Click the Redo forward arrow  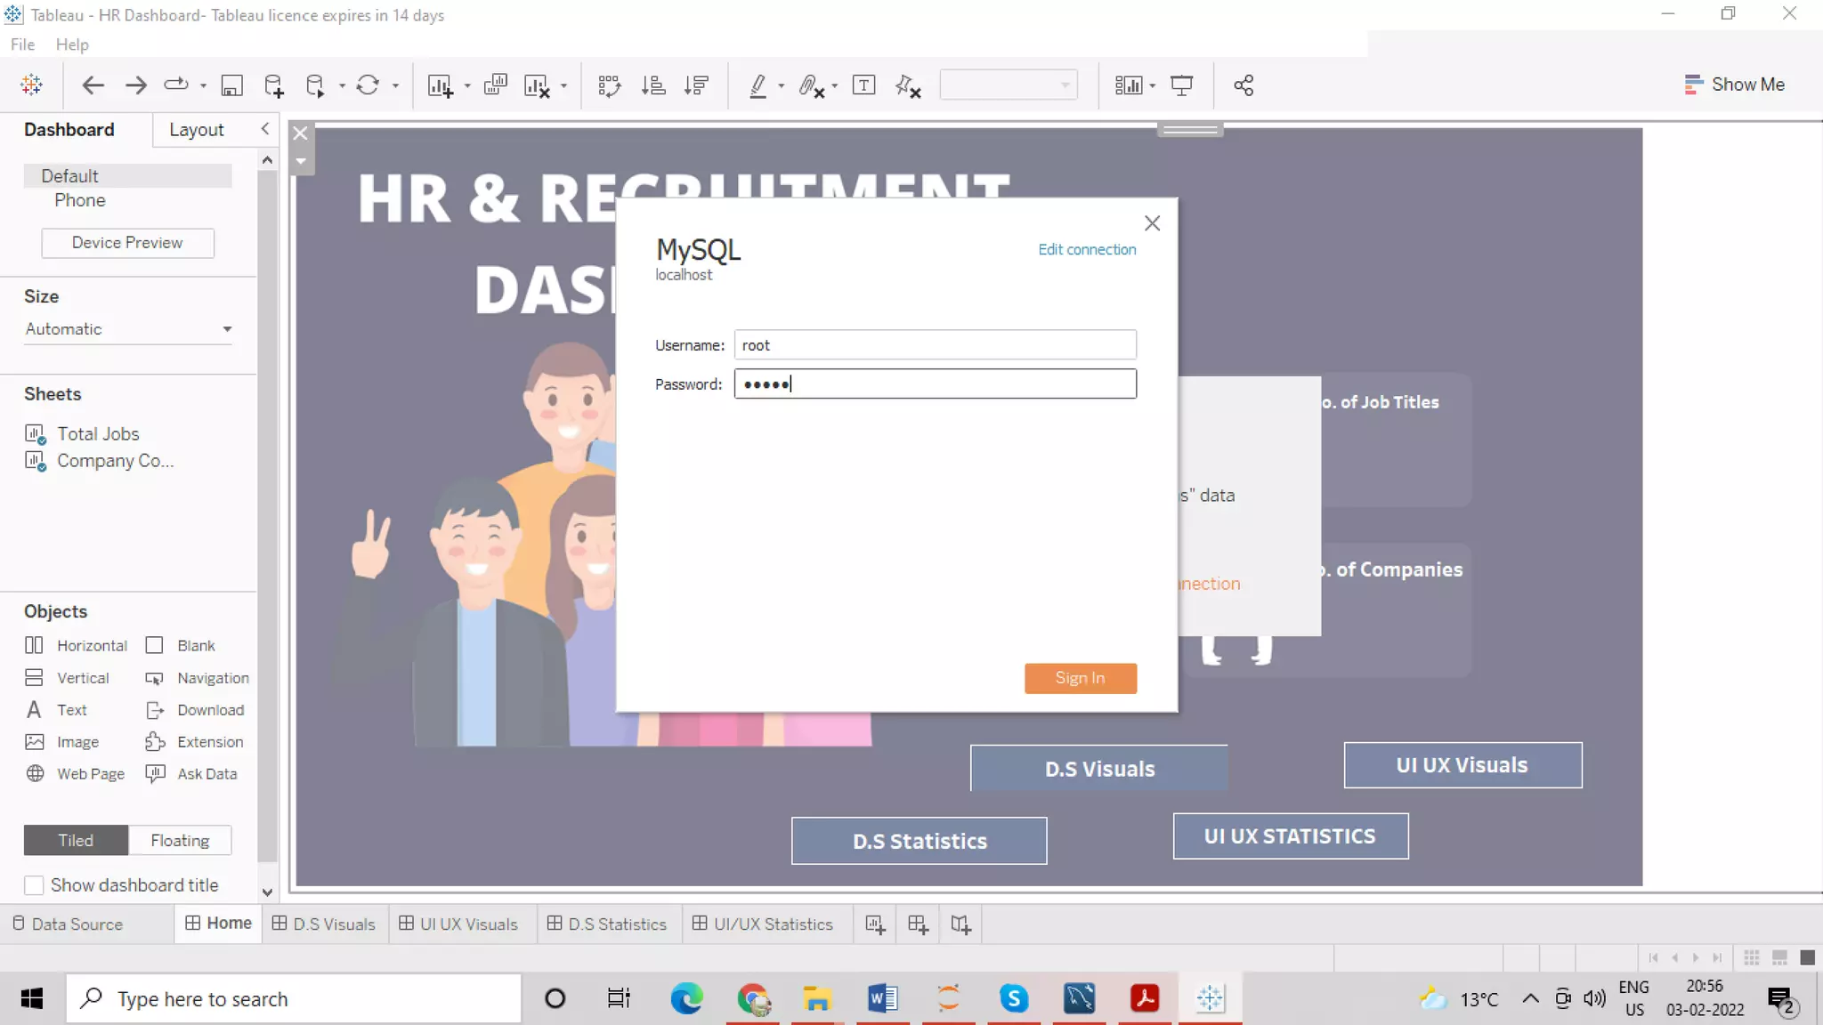135,85
